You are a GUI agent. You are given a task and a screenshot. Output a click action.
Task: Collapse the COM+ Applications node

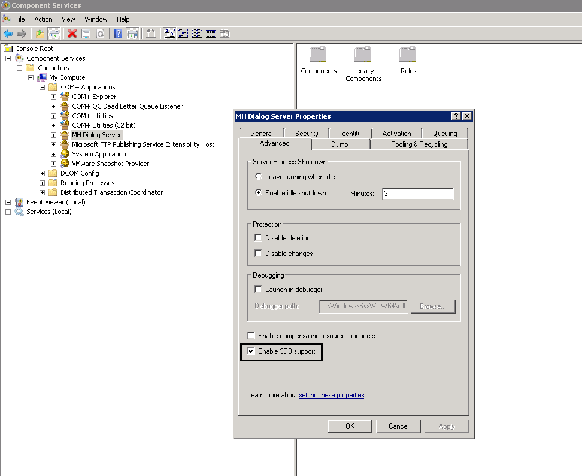(43, 88)
